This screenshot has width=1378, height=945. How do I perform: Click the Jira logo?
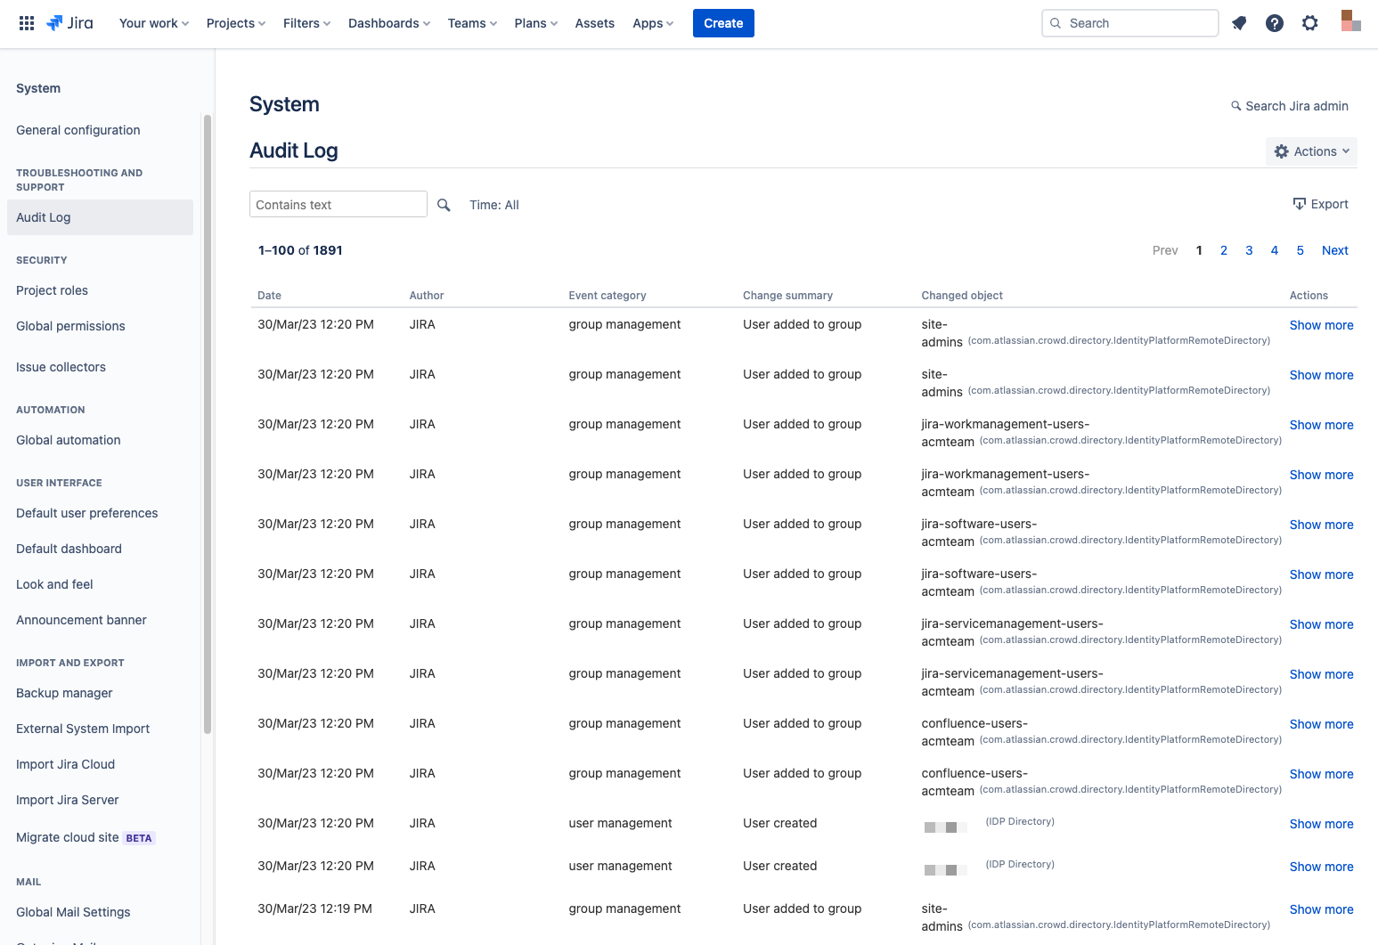point(69,23)
